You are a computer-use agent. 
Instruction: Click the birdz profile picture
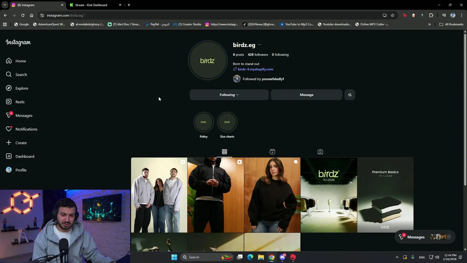(208, 61)
